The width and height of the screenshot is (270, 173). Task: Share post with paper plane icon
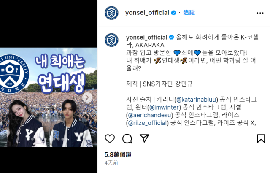[144, 138]
